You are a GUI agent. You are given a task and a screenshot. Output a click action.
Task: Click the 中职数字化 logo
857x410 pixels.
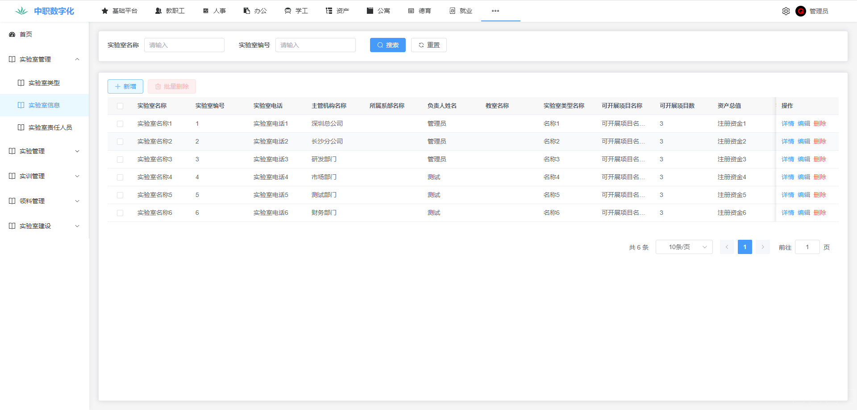[45, 11]
